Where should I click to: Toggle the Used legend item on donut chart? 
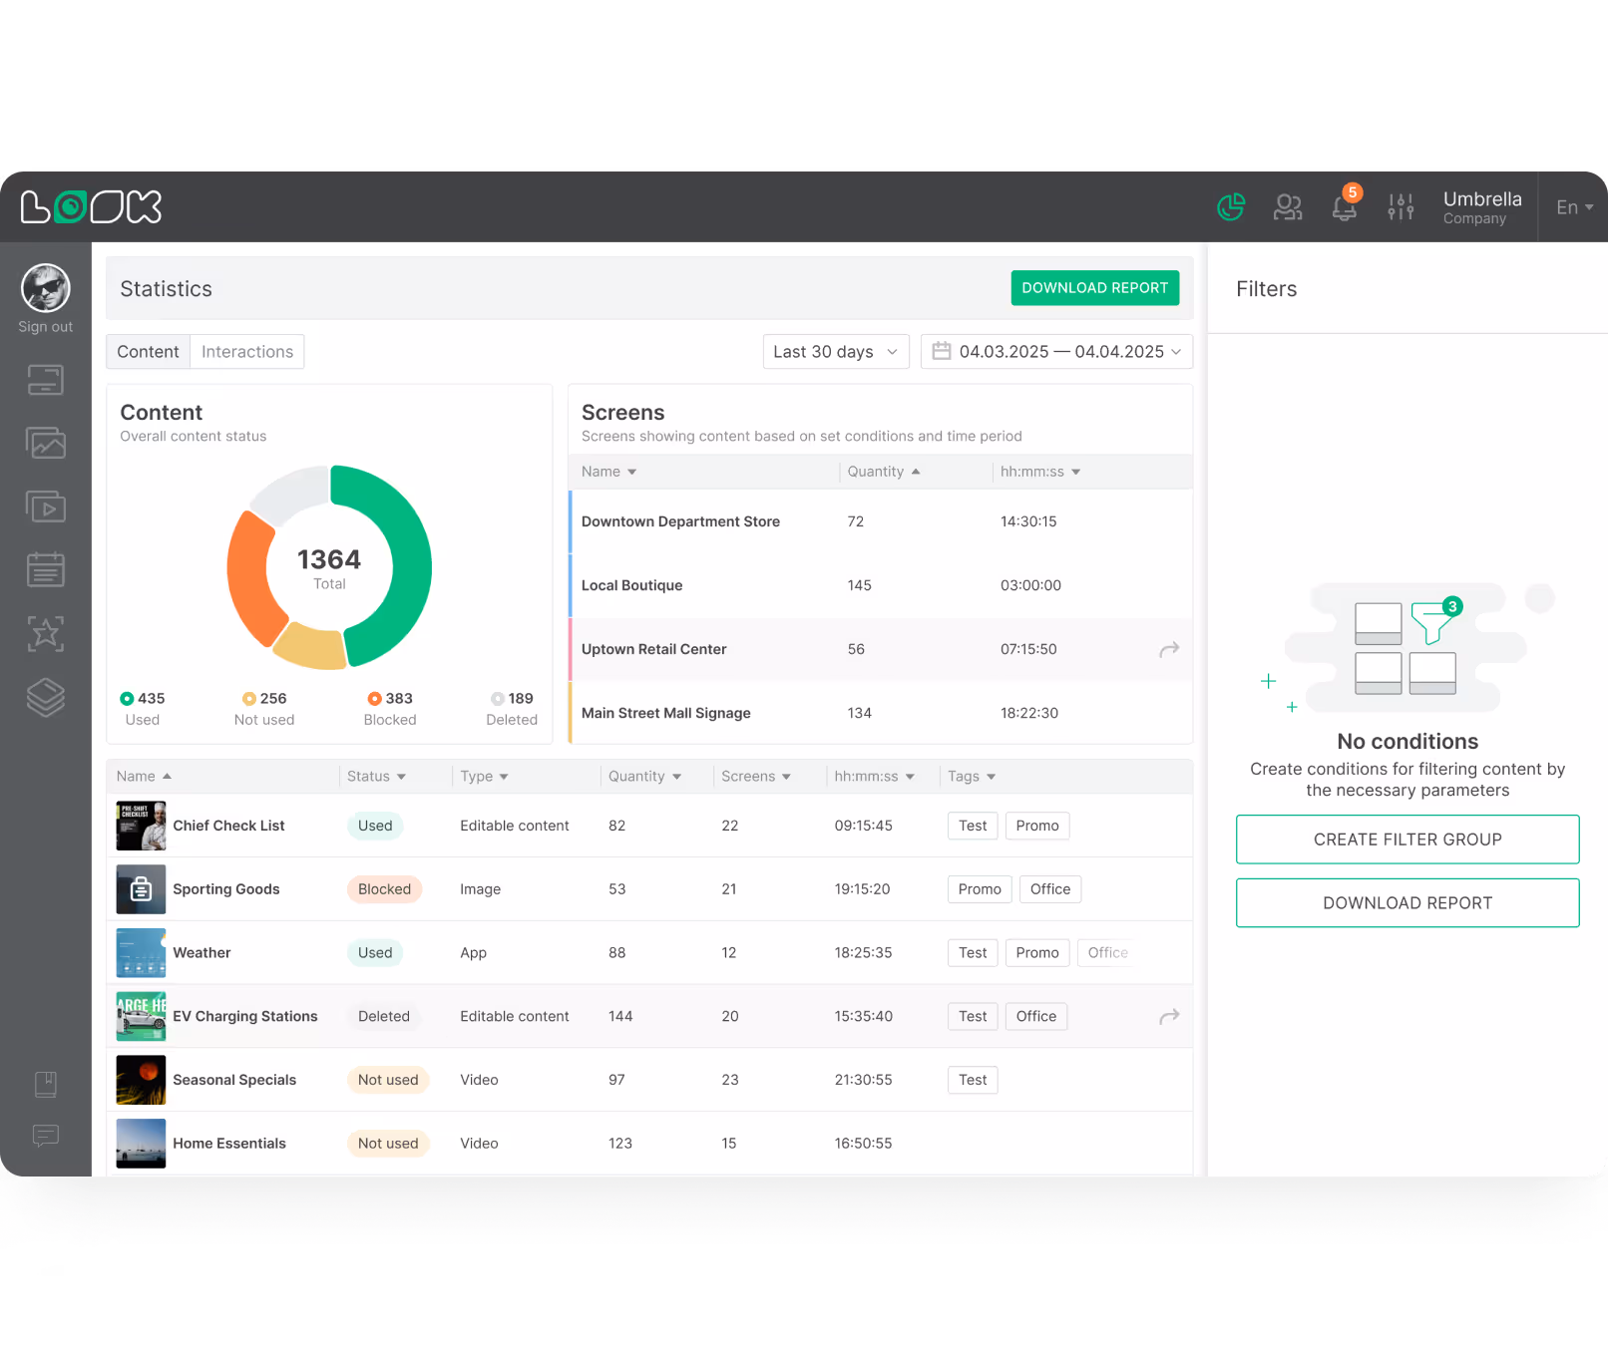(x=142, y=708)
